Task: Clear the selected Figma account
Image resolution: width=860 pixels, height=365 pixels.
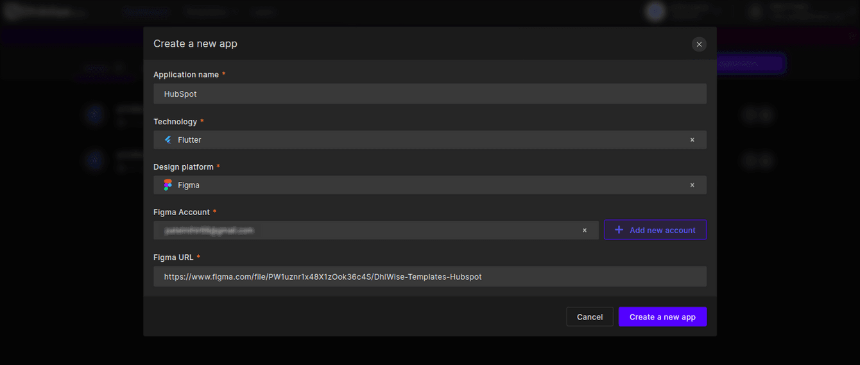Action: coord(585,230)
